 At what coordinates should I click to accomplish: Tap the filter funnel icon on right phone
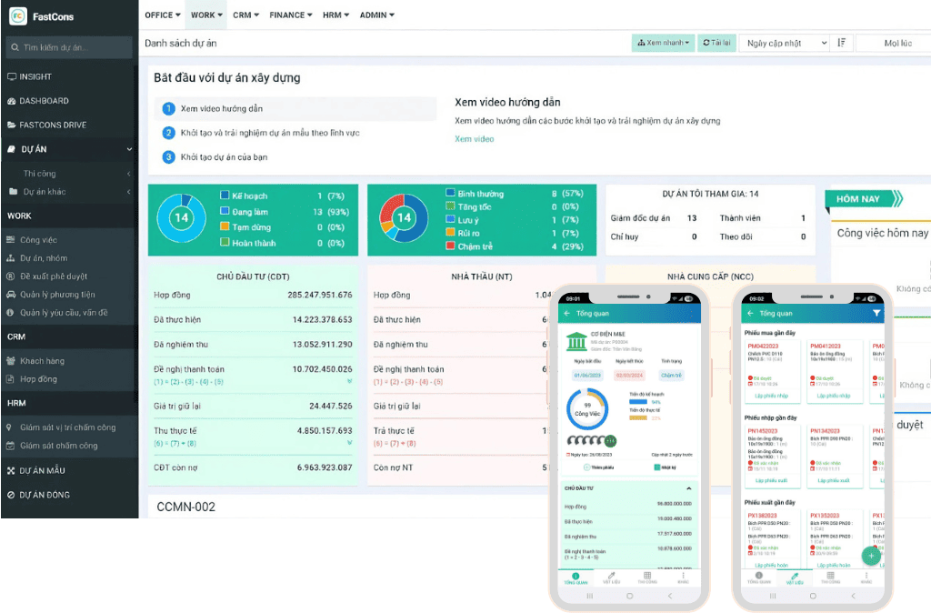click(x=876, y=313)
